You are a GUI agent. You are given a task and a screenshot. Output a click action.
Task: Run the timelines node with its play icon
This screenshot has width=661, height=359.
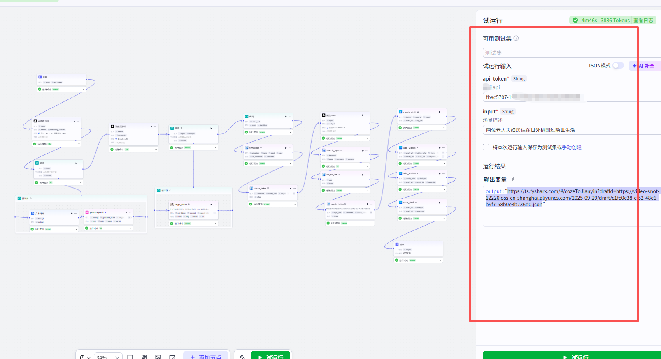pyautogui.click(x=286, y=148)
